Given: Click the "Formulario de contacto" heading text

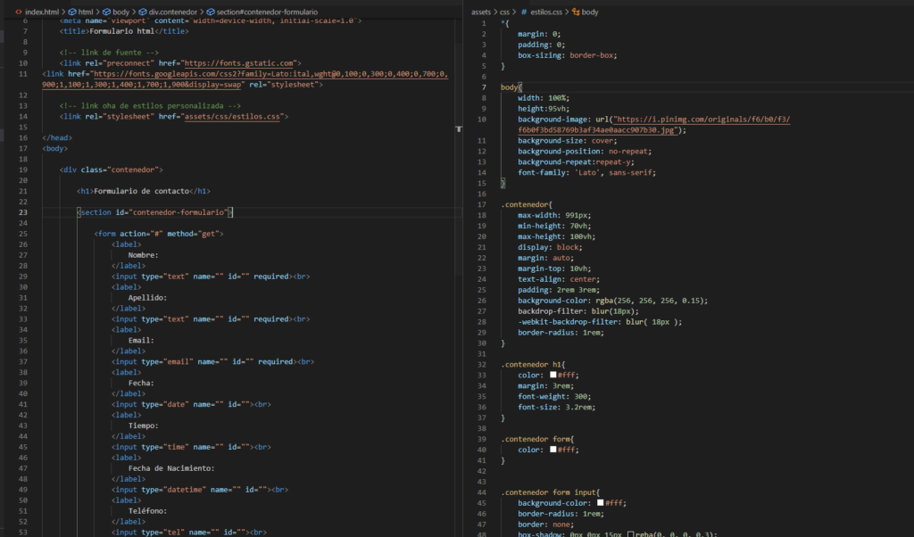Looking at the screenshot, I should pos(141,191).
